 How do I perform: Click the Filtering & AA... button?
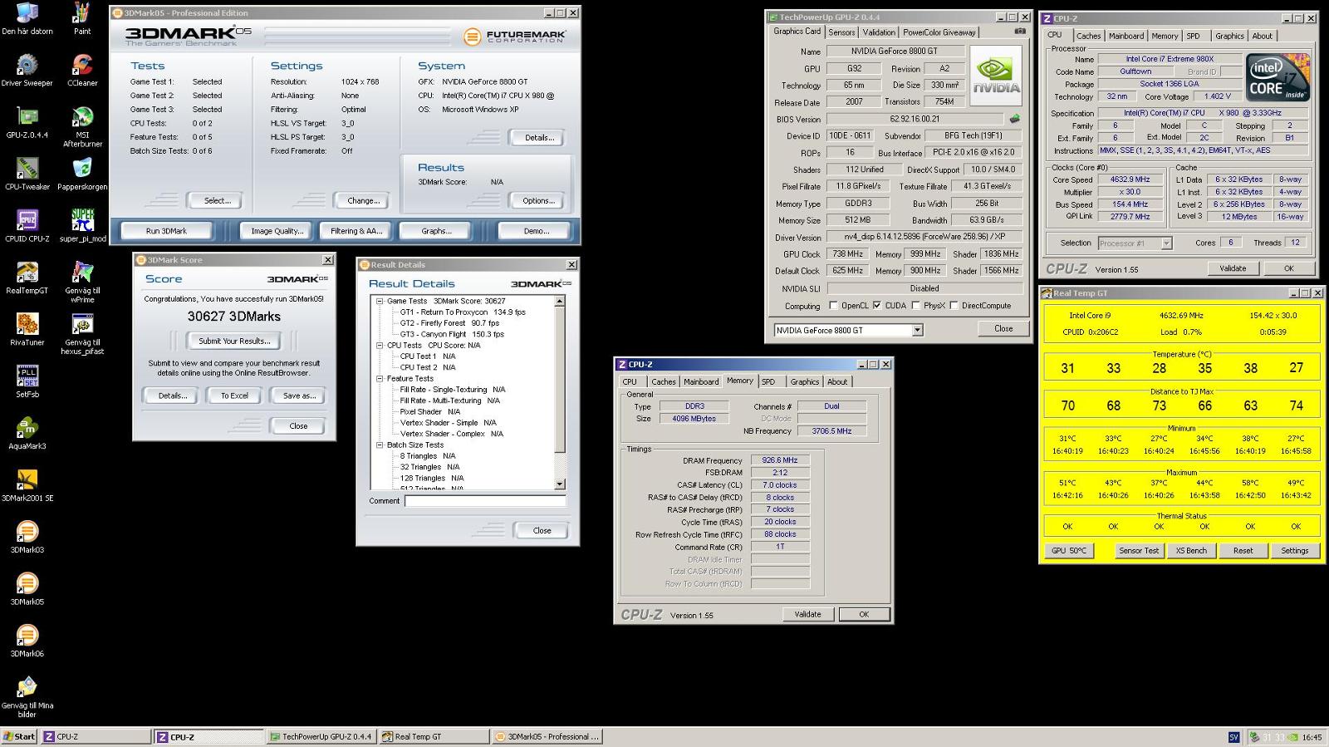356,231
